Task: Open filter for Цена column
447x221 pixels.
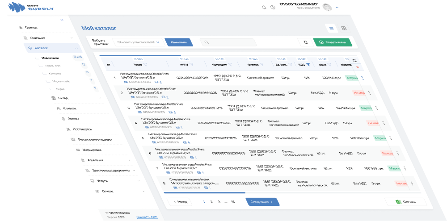Action: click(x=329, y=65)
